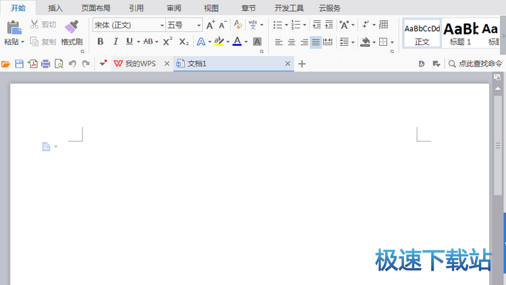
Task: Expand bullet list dropdown arrow
Action: click(286, 25)
